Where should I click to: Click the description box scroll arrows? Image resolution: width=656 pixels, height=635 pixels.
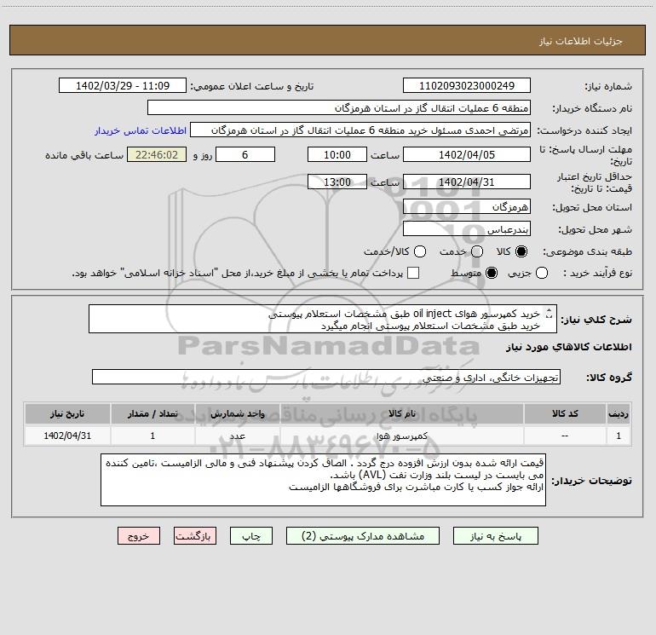pos(550,313)
